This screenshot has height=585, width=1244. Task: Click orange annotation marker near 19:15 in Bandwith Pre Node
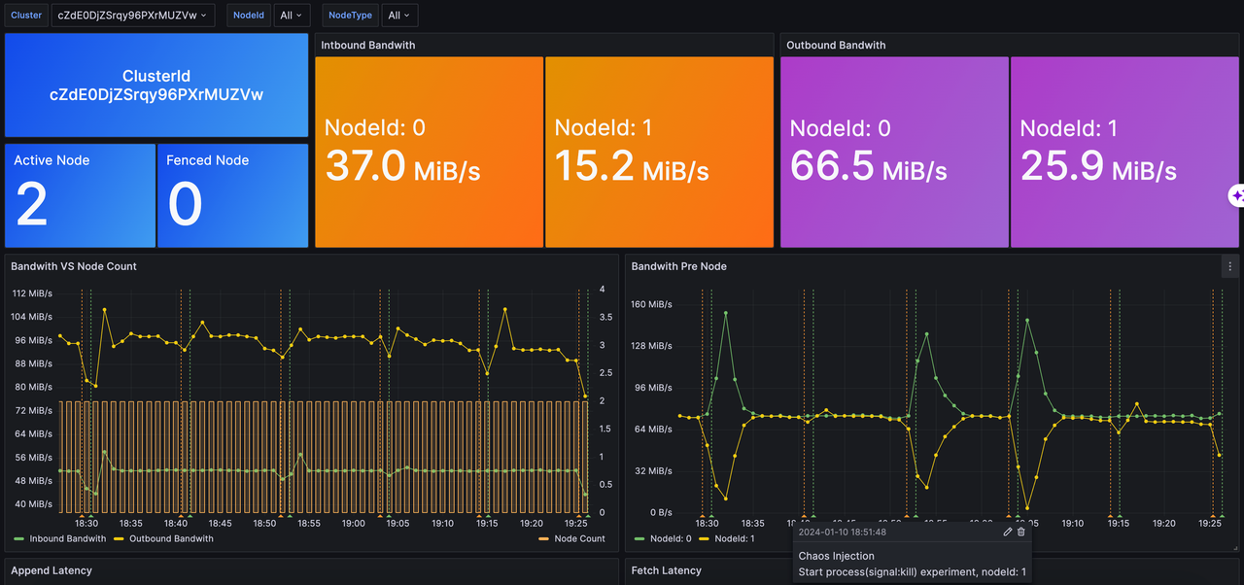pos(1111,517)
